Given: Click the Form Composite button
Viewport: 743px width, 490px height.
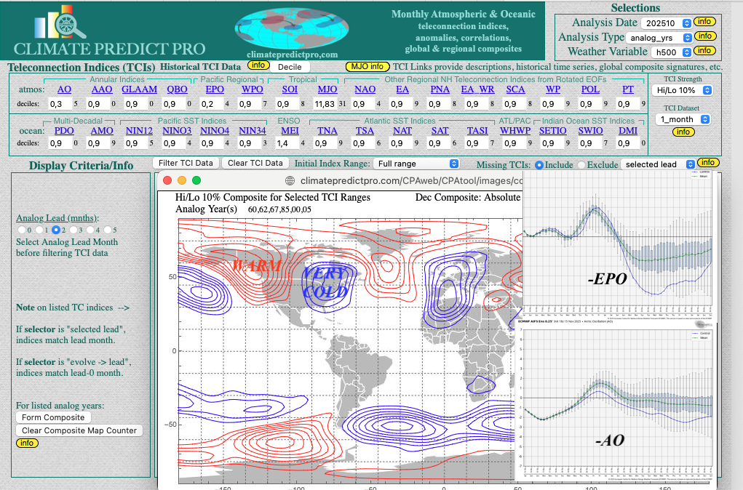Looking at the screenshot, I should 53,417.
